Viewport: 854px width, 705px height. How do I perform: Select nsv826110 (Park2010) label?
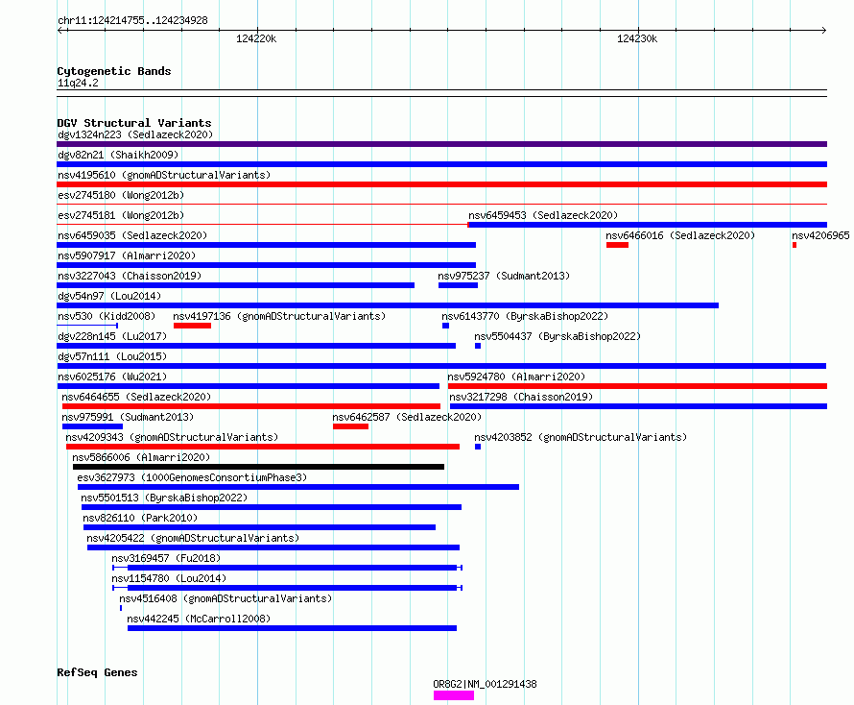coord(140,518)
